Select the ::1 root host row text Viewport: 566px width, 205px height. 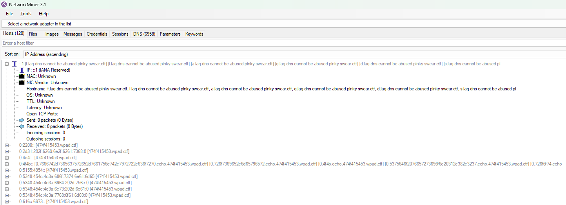click(259, 64)
